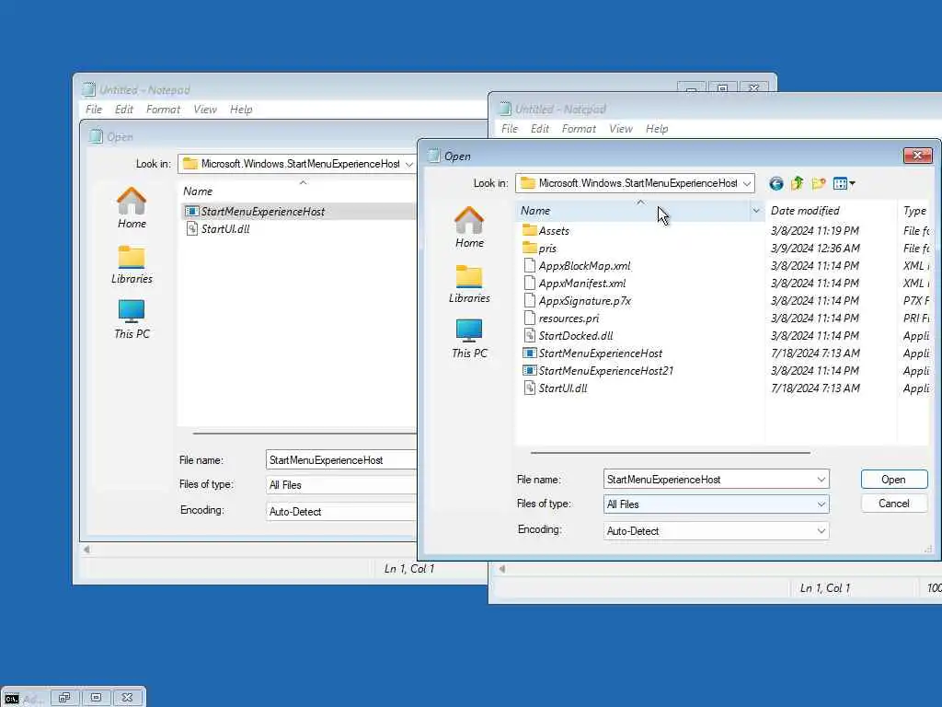
Task: Click the Open button in the front dialog
Action: [893, 479]
